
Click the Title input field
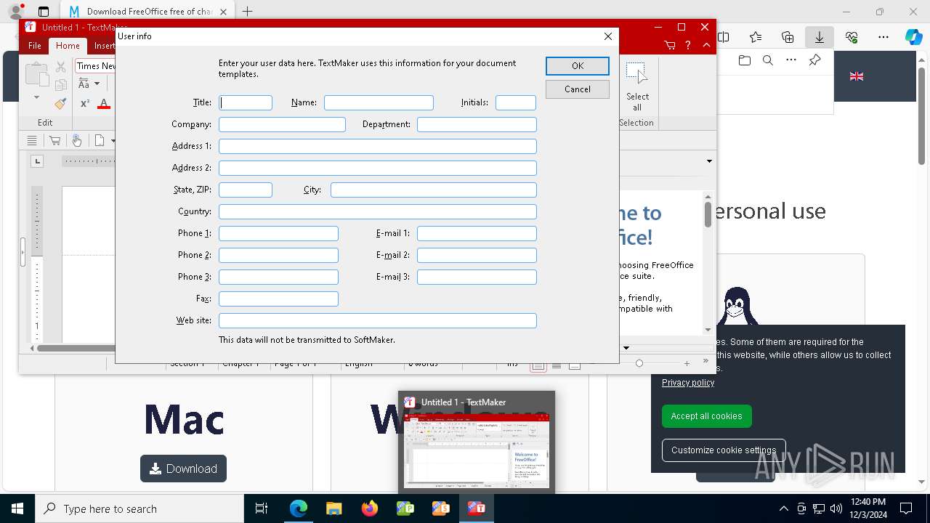point(246,103)
